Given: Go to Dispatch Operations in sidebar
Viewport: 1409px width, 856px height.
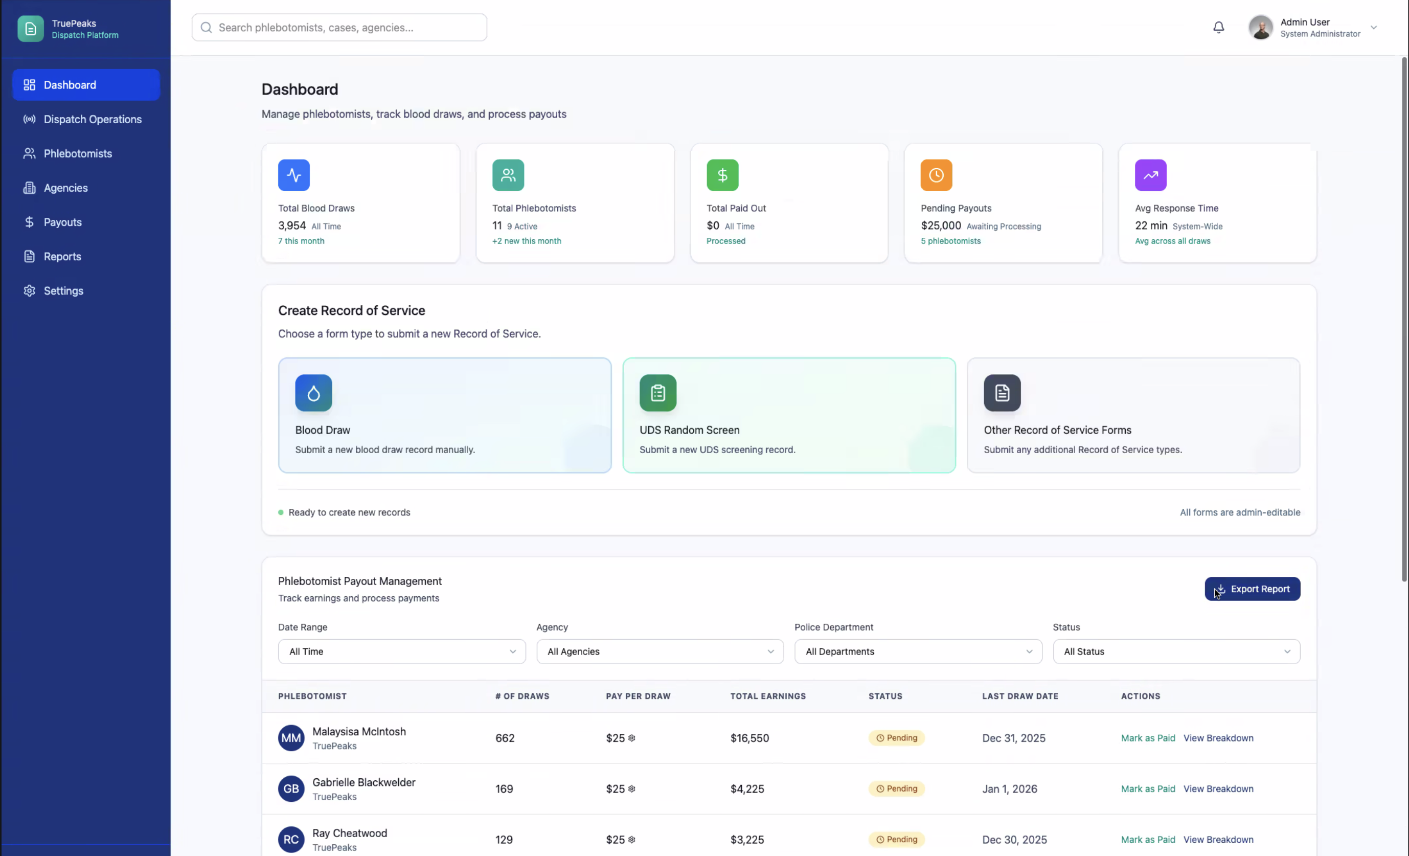Looking at the screenshot, I should tap(92, 119).
